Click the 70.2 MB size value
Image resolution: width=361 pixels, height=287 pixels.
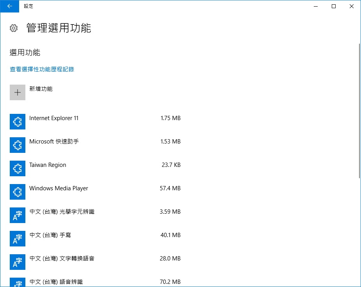click(x=170, y=282)
